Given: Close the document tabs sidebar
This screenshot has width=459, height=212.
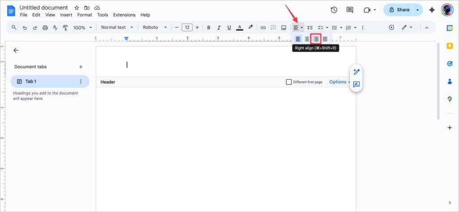Looking at the screenshot, I should 16,50.
